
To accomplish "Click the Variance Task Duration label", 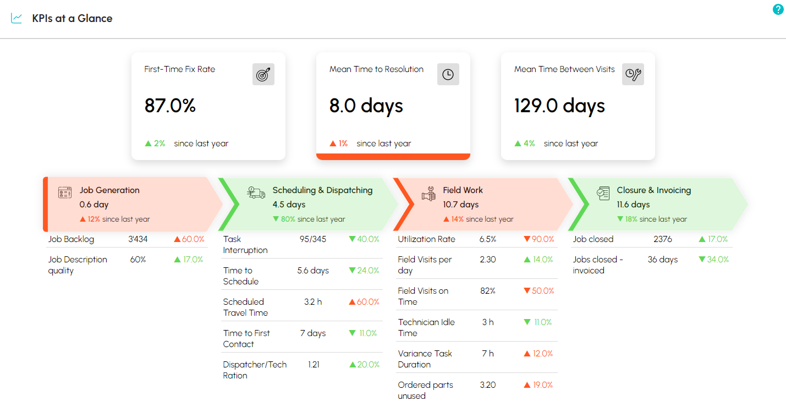I will tap(425, 359).
